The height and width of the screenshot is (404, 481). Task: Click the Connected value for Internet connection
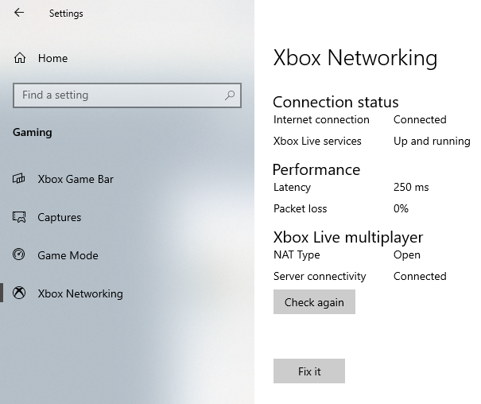[420, 119]
